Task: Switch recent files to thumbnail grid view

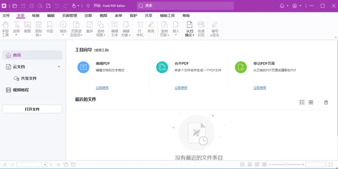Action: point(311,102)
